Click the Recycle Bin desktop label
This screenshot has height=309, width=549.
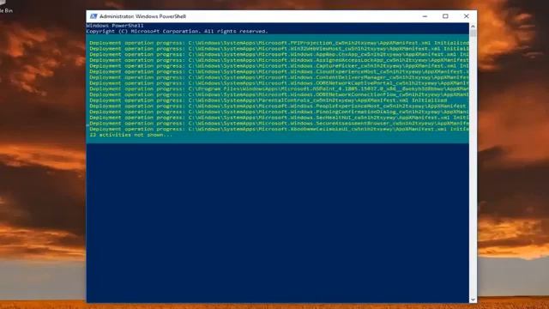pyautogui.click(x=6, y=11)
